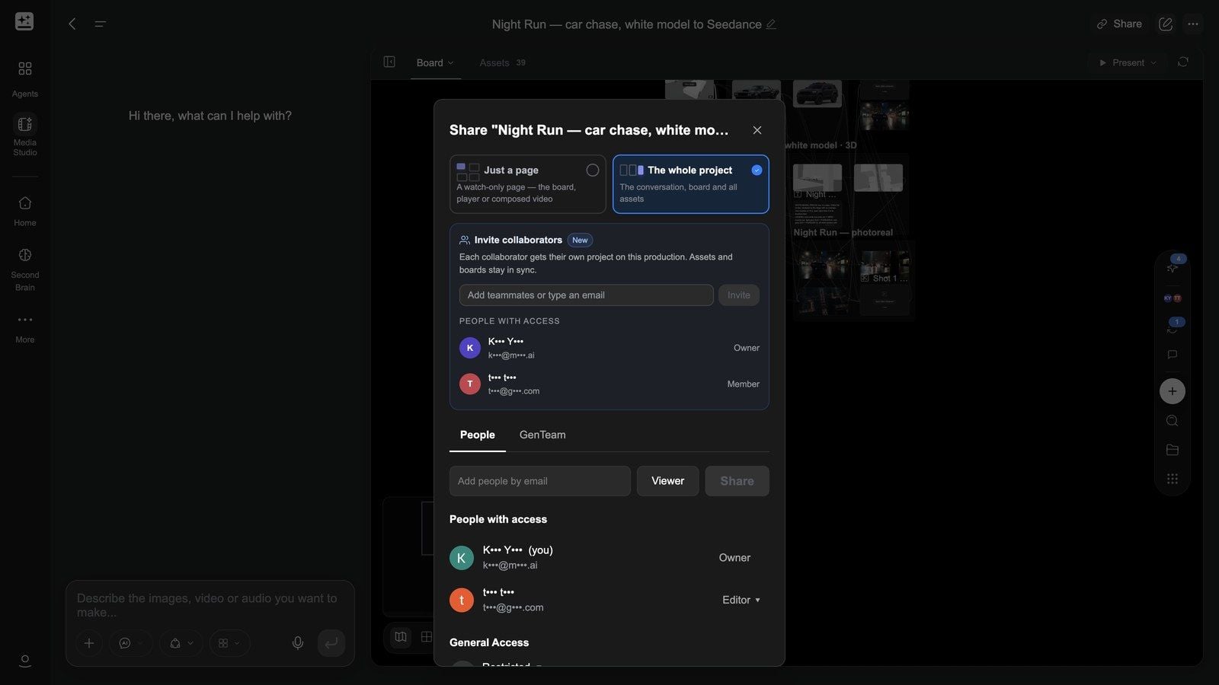Open the Assets tab

click(x=502, y=62)
